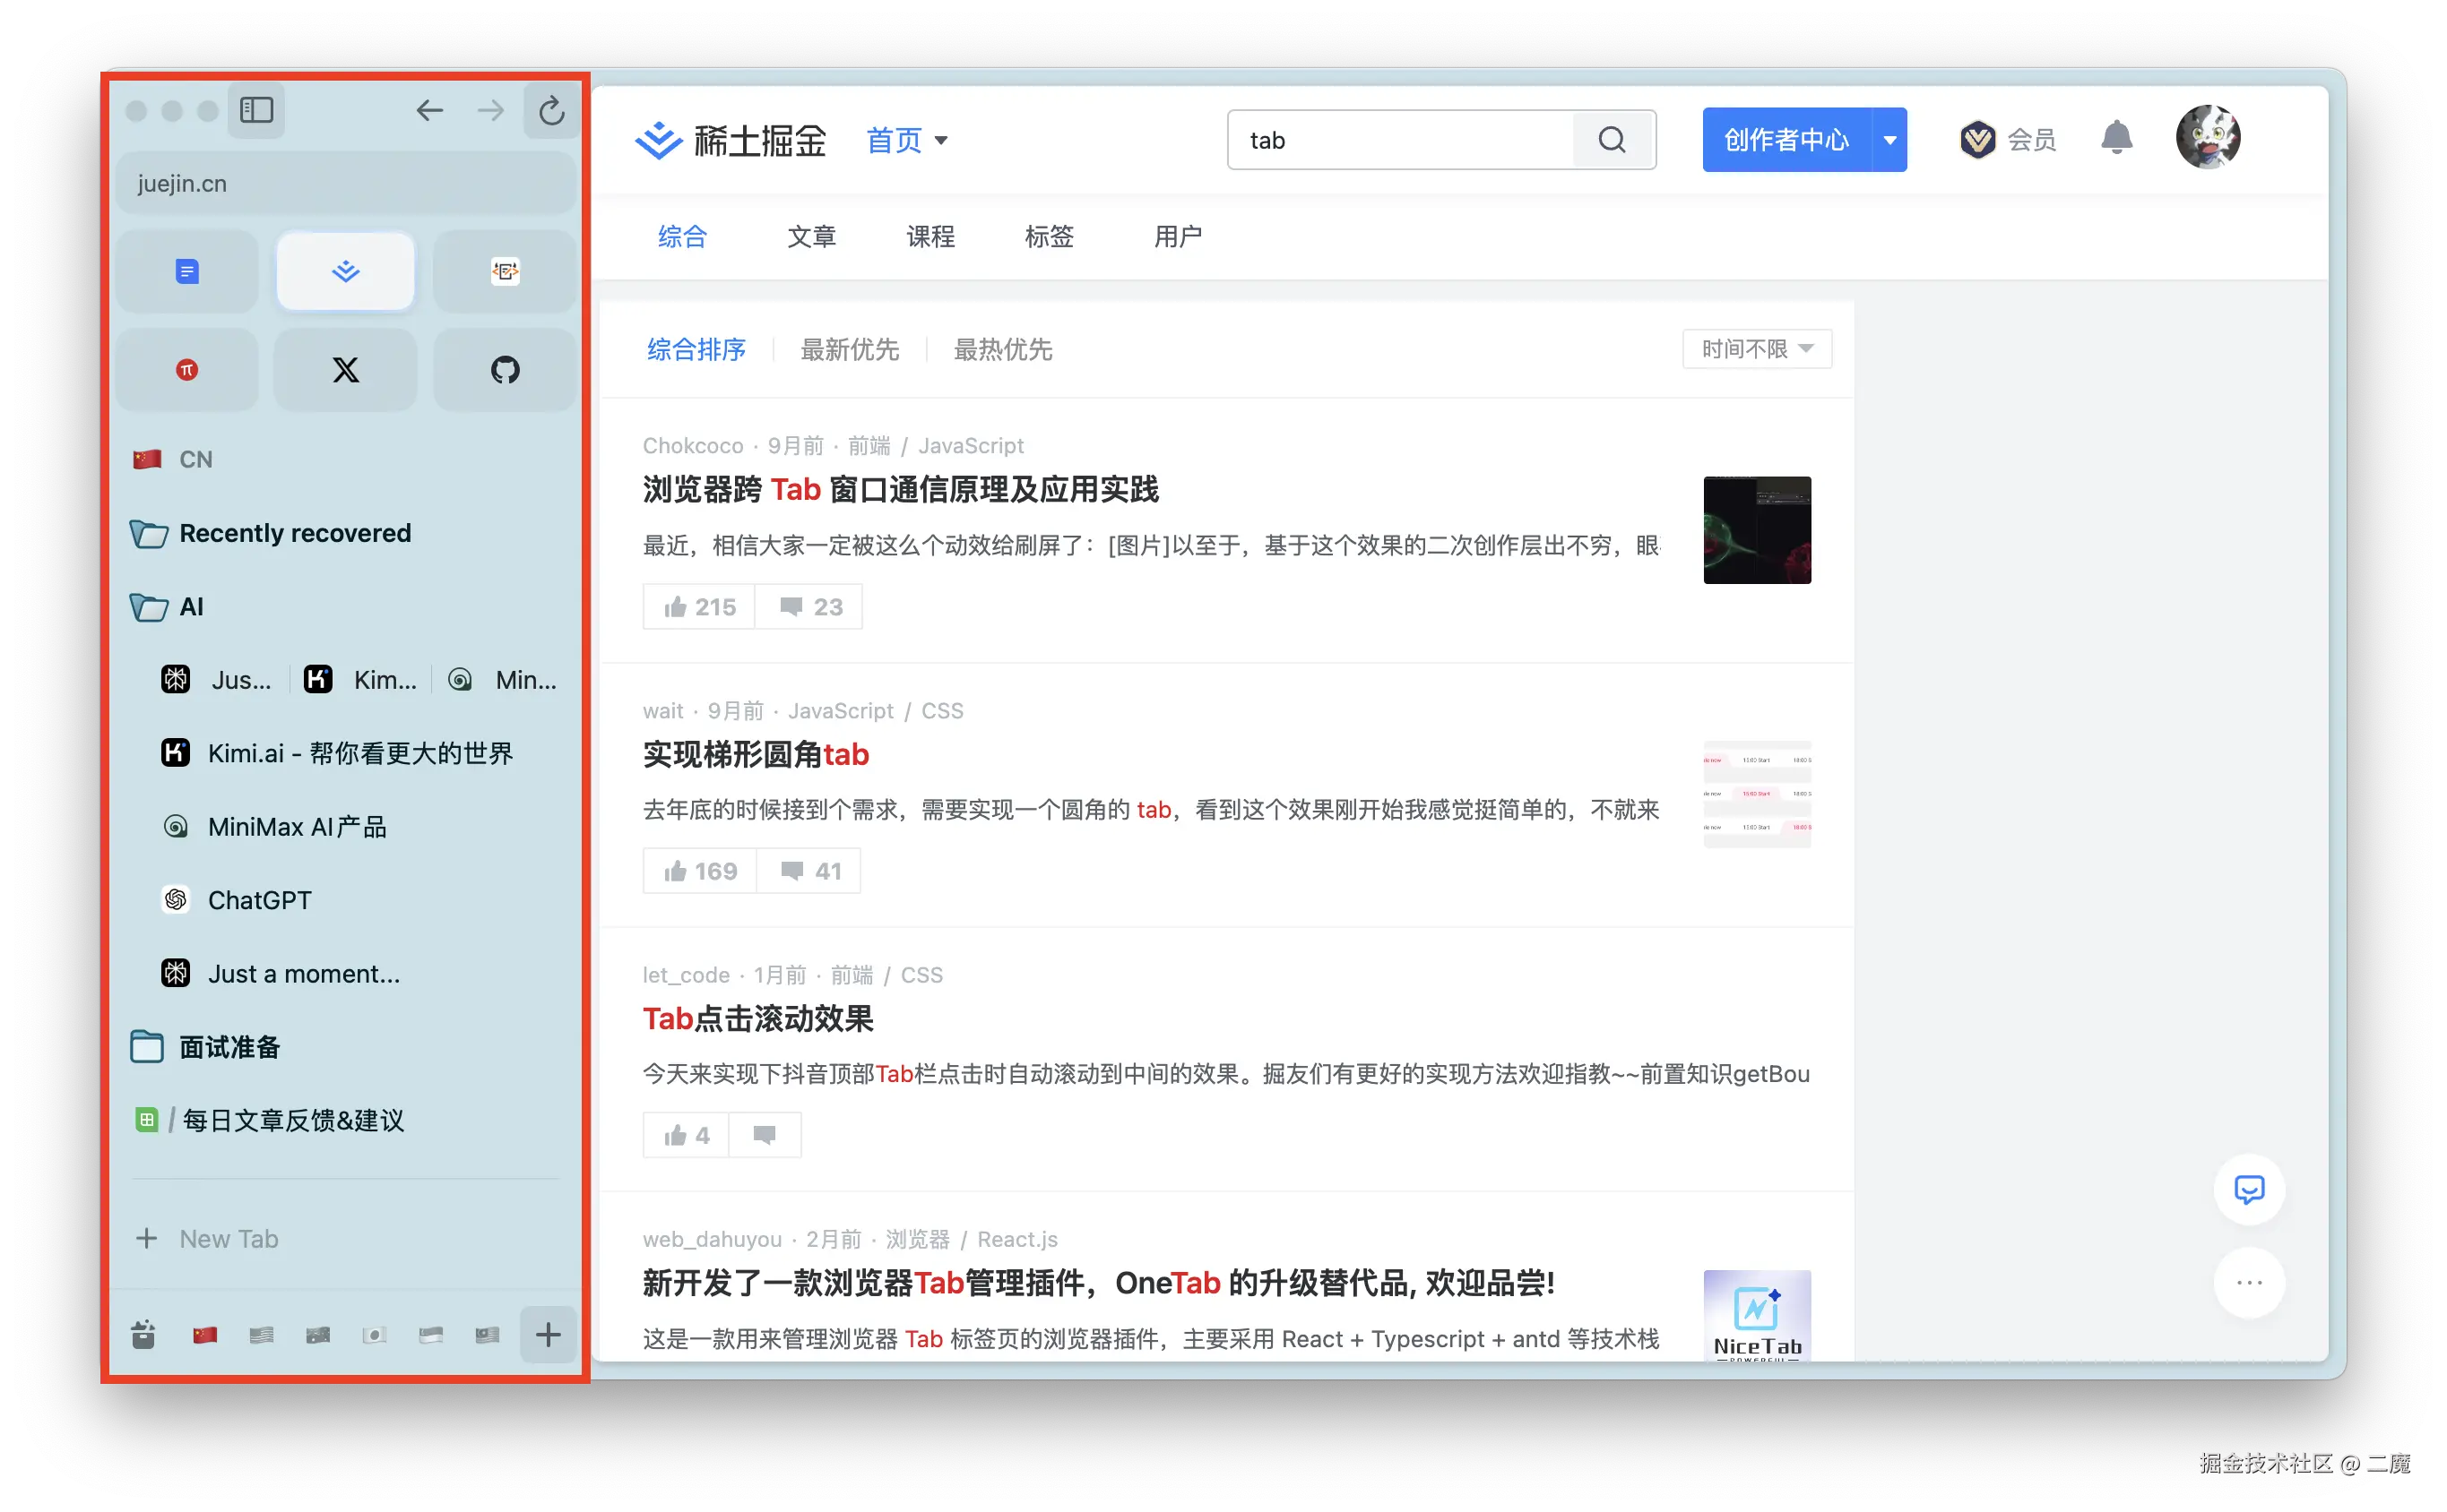Select the 最新优先 sort option

[x=850, y=349]
